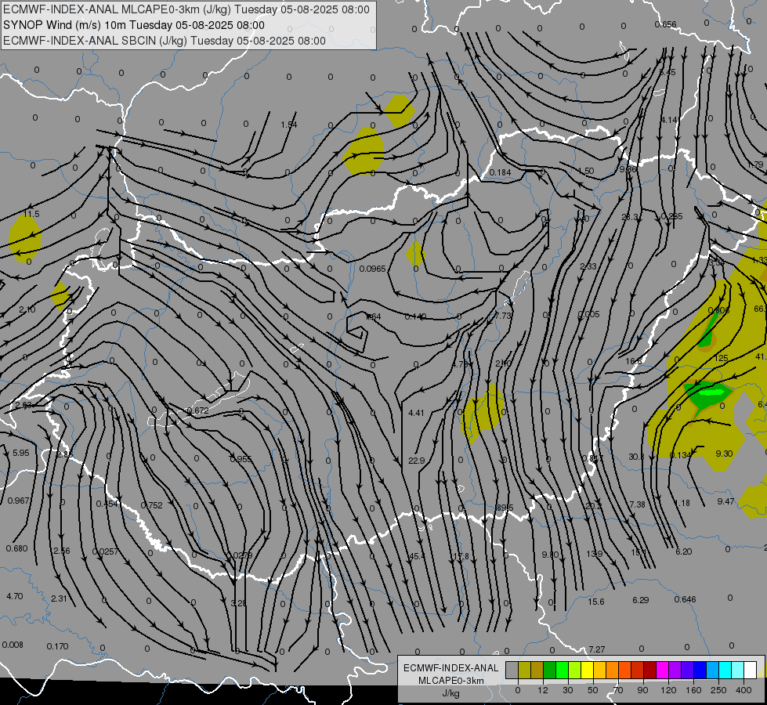The width and height of the screenshot is (767, 705).
Task: Click legend tick label 50
Action: 592,690
